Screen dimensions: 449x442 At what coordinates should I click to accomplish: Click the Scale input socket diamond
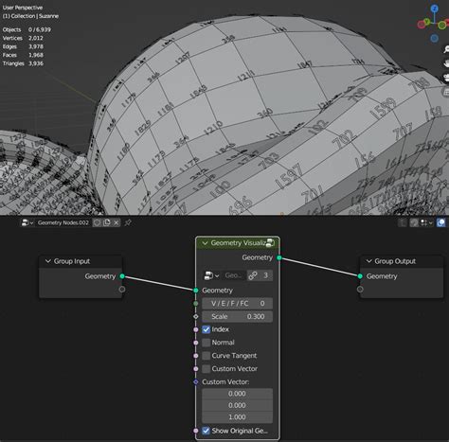[196, 316]
